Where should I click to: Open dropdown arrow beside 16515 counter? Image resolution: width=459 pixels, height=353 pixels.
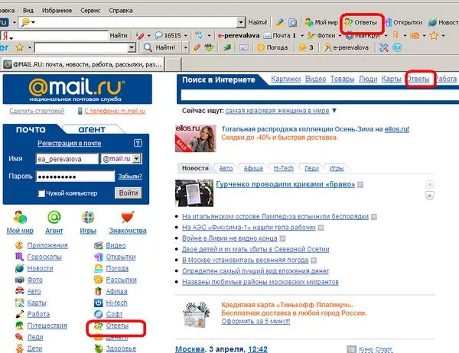(x=186, y=36)
